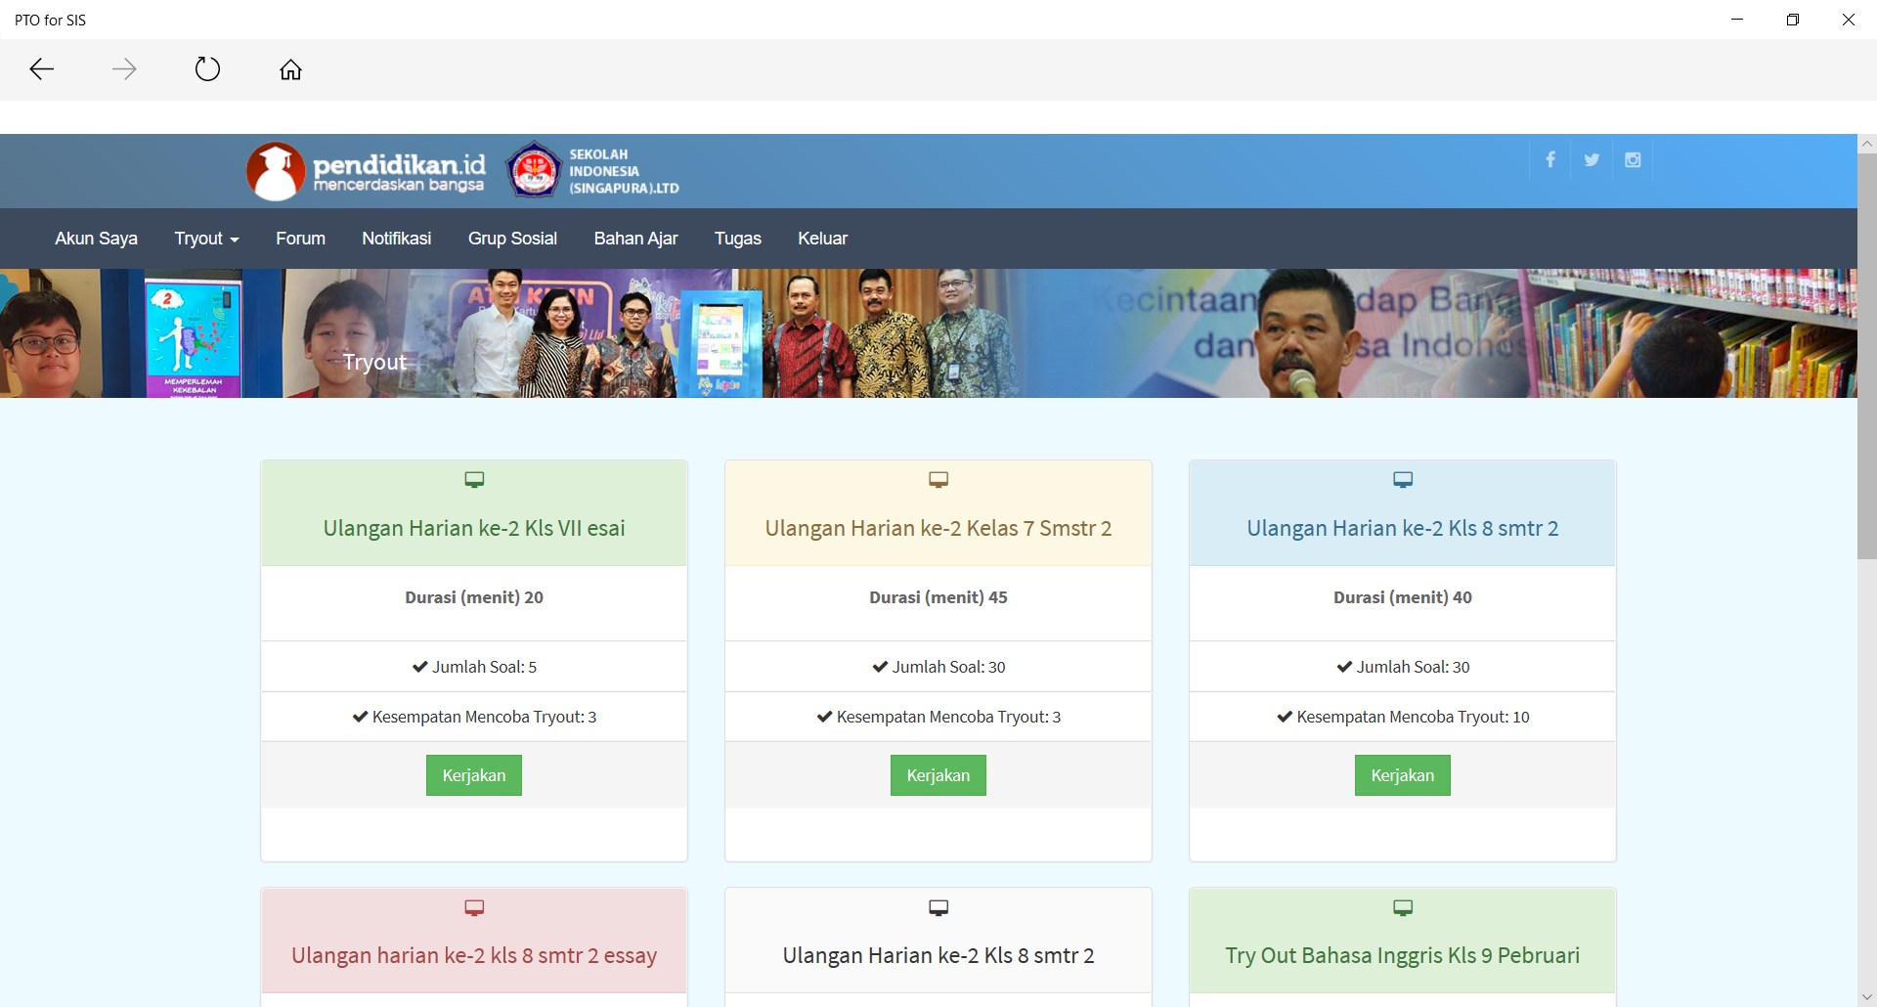This screenshot has height=1007, width=1877.
Task: Select white card title Ulangan Harian ke-2 Kls 8 smtr 2
Action: pos(938,955)
